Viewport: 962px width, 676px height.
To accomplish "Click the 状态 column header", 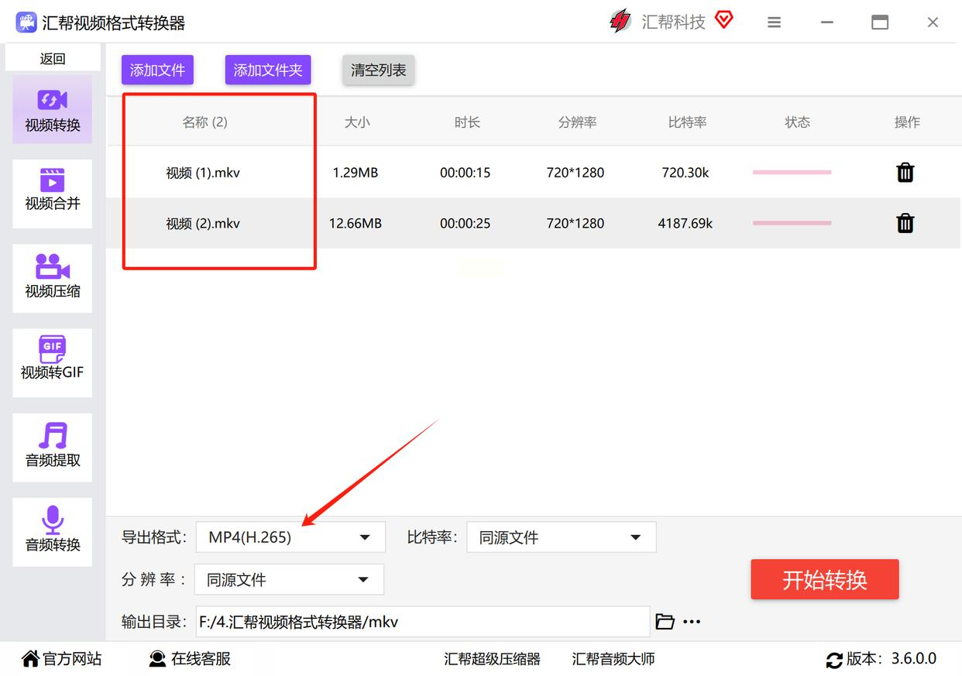I will [797, 122].
